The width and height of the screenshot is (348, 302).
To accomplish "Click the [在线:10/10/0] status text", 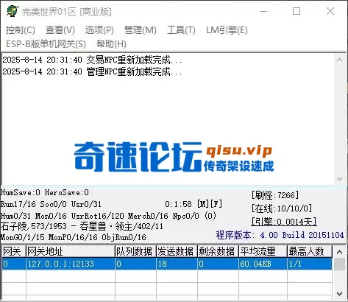I will point(282,208).
